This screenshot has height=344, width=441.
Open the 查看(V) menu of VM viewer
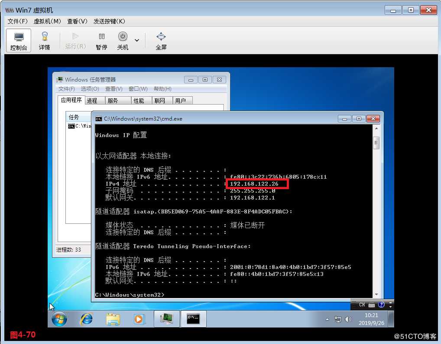pyautogui.click(x=78, y=21)
